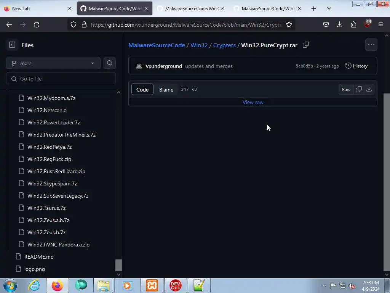Open vxunderground author profile link

pos(164,66)
